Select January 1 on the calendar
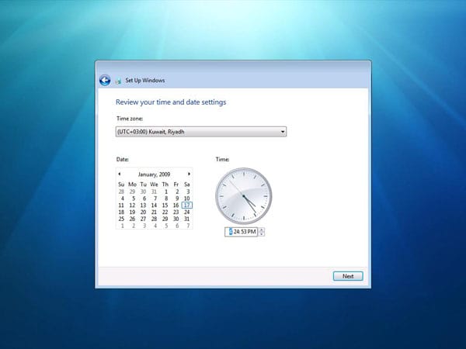Viewport: 466px width, 349px height. [x=165, y=191]
